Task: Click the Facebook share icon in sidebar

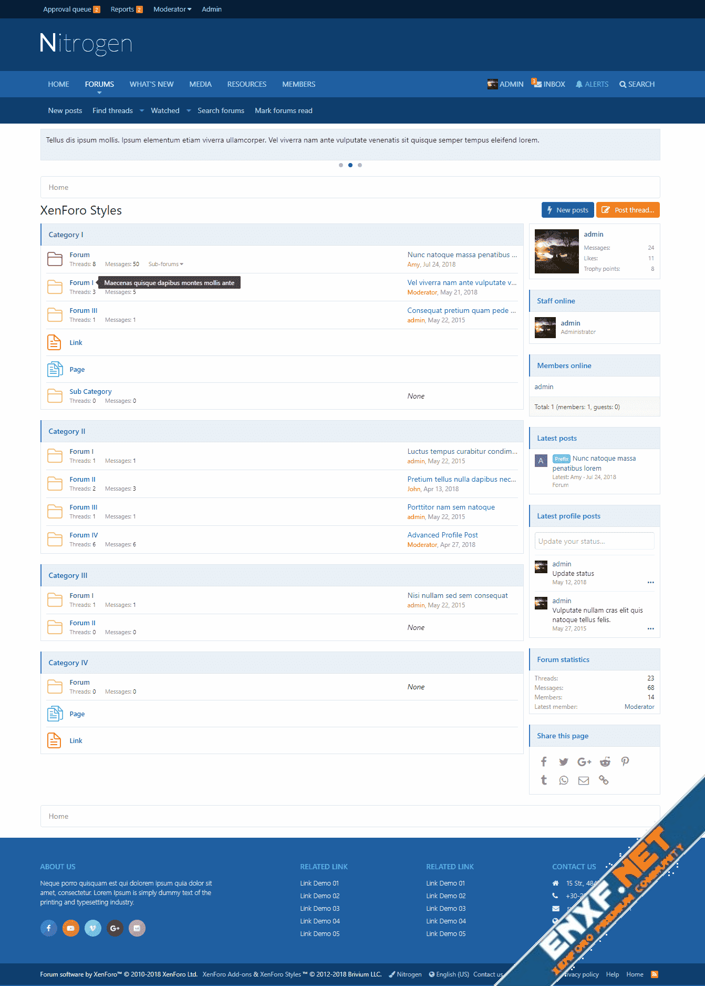Action: pos(544,761)
